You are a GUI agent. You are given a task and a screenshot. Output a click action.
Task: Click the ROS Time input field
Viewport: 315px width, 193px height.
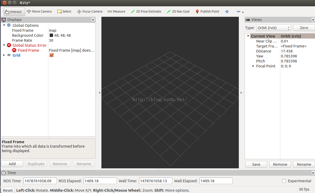click(40, 181)
